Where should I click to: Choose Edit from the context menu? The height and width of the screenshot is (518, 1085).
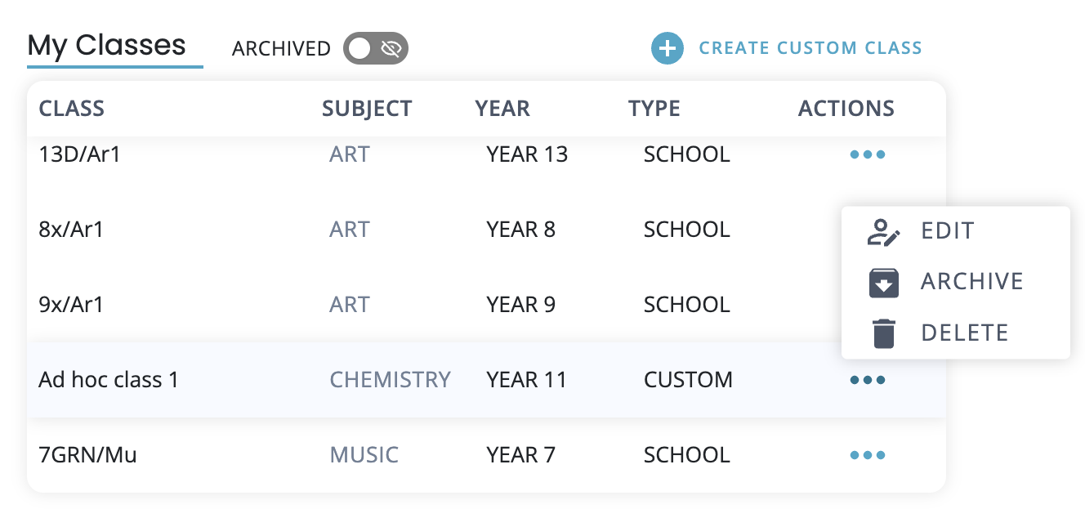tap(947, 231)
